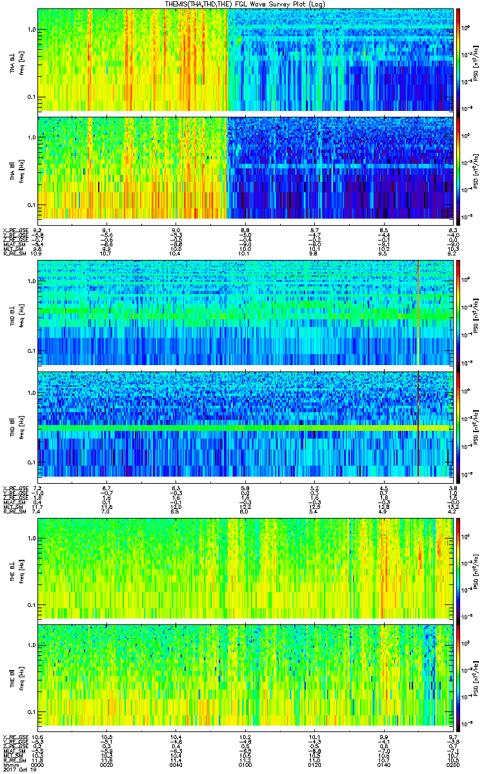Screen dimensions: 484x774
Task: Click the 'hhmm' time axis label
Action: coord(10,765)
